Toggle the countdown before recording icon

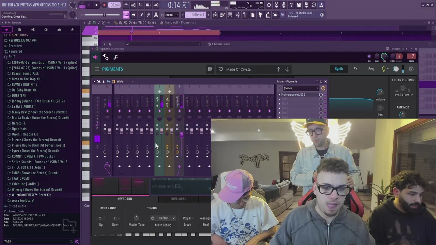point(141,5)
